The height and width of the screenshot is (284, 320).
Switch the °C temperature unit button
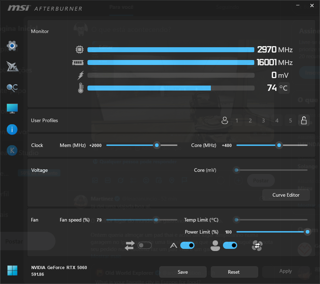[x=284, y=88]
